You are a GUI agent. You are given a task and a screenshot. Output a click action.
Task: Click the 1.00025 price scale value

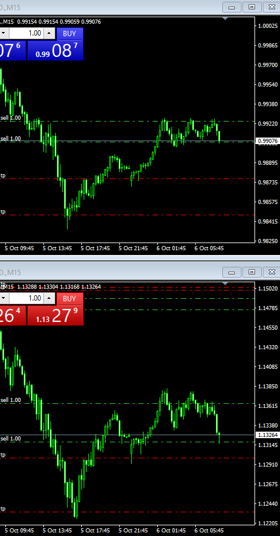coord(268,26)
